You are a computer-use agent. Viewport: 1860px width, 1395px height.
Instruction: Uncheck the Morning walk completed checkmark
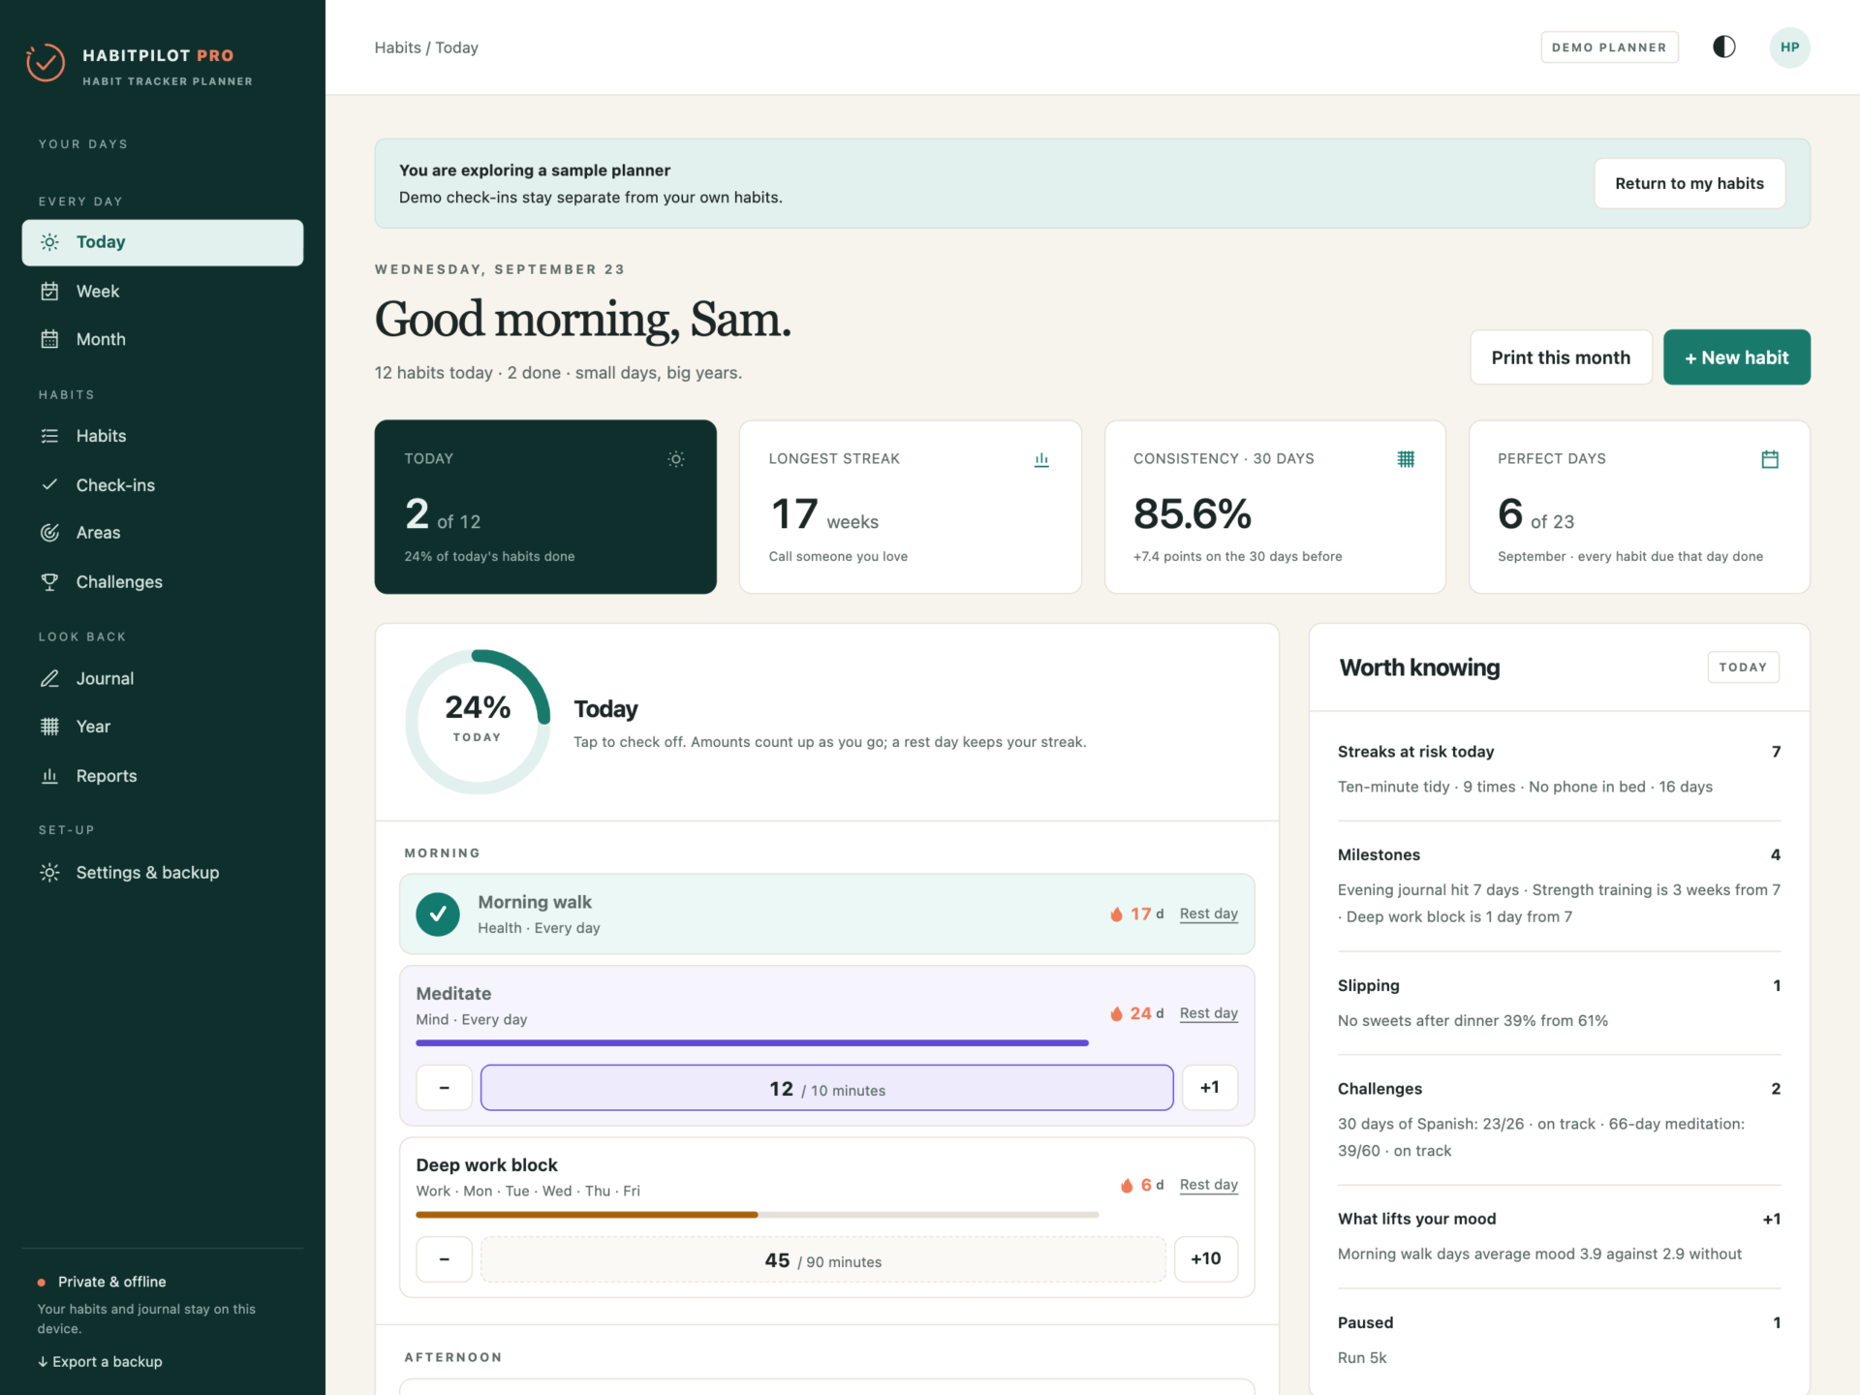point(438,914)
